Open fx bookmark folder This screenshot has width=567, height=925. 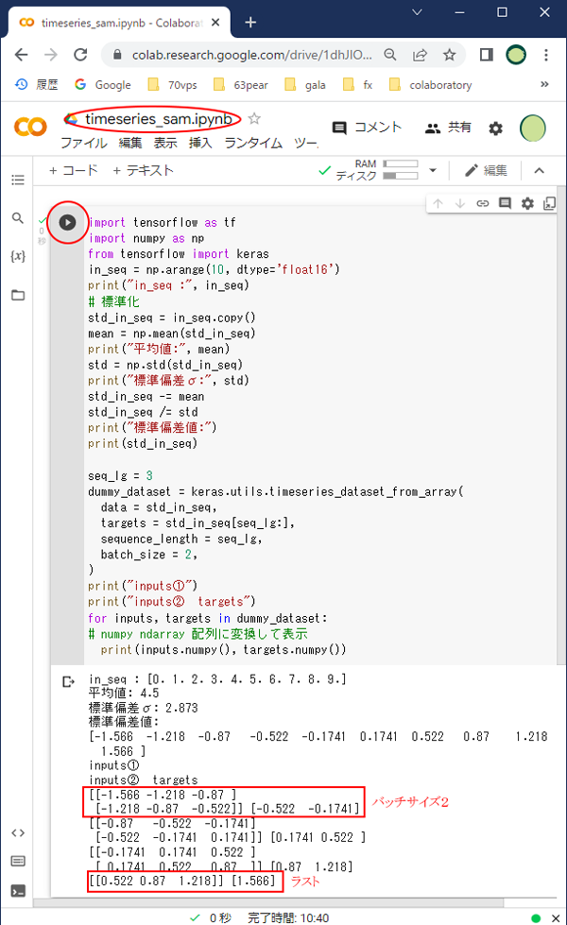358,84
